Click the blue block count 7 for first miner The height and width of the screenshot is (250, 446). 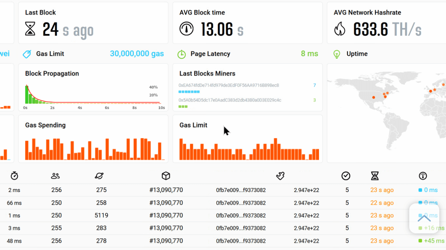[x=315, y=85]
